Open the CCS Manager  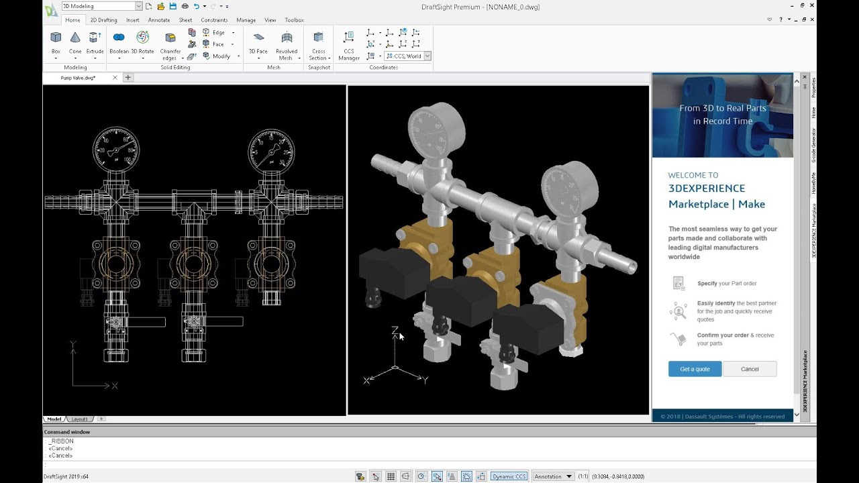(x=349, y=45)
